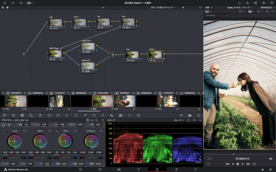
Task: Open the viewer zoom 42% dropdown
Action: click(x=209, y=7)
